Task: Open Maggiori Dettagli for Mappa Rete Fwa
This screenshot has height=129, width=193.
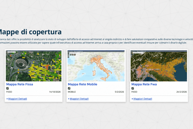Action: (x=142, y=99)
